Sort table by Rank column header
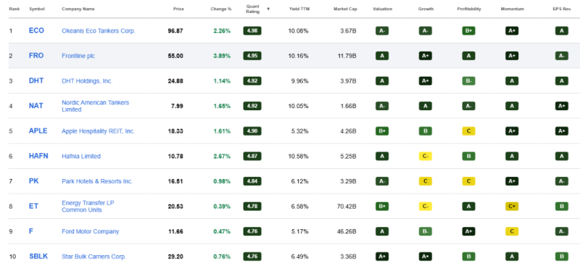580x266 pixels. [x=14, y=9]
